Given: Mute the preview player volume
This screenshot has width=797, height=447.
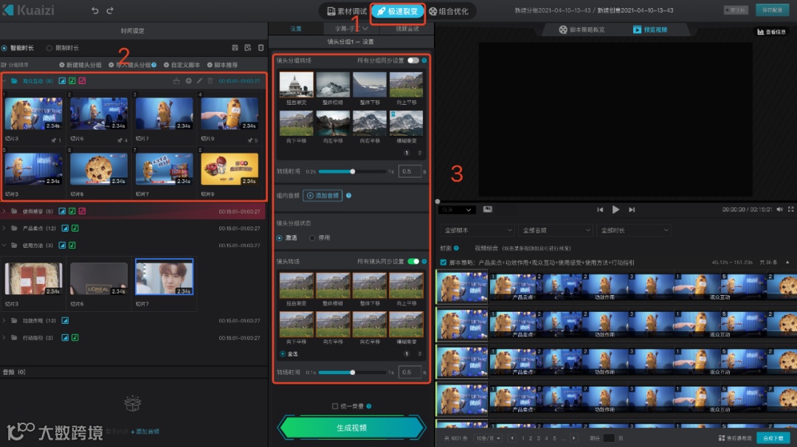Looking at the screenshot, I should click(780, 209).
